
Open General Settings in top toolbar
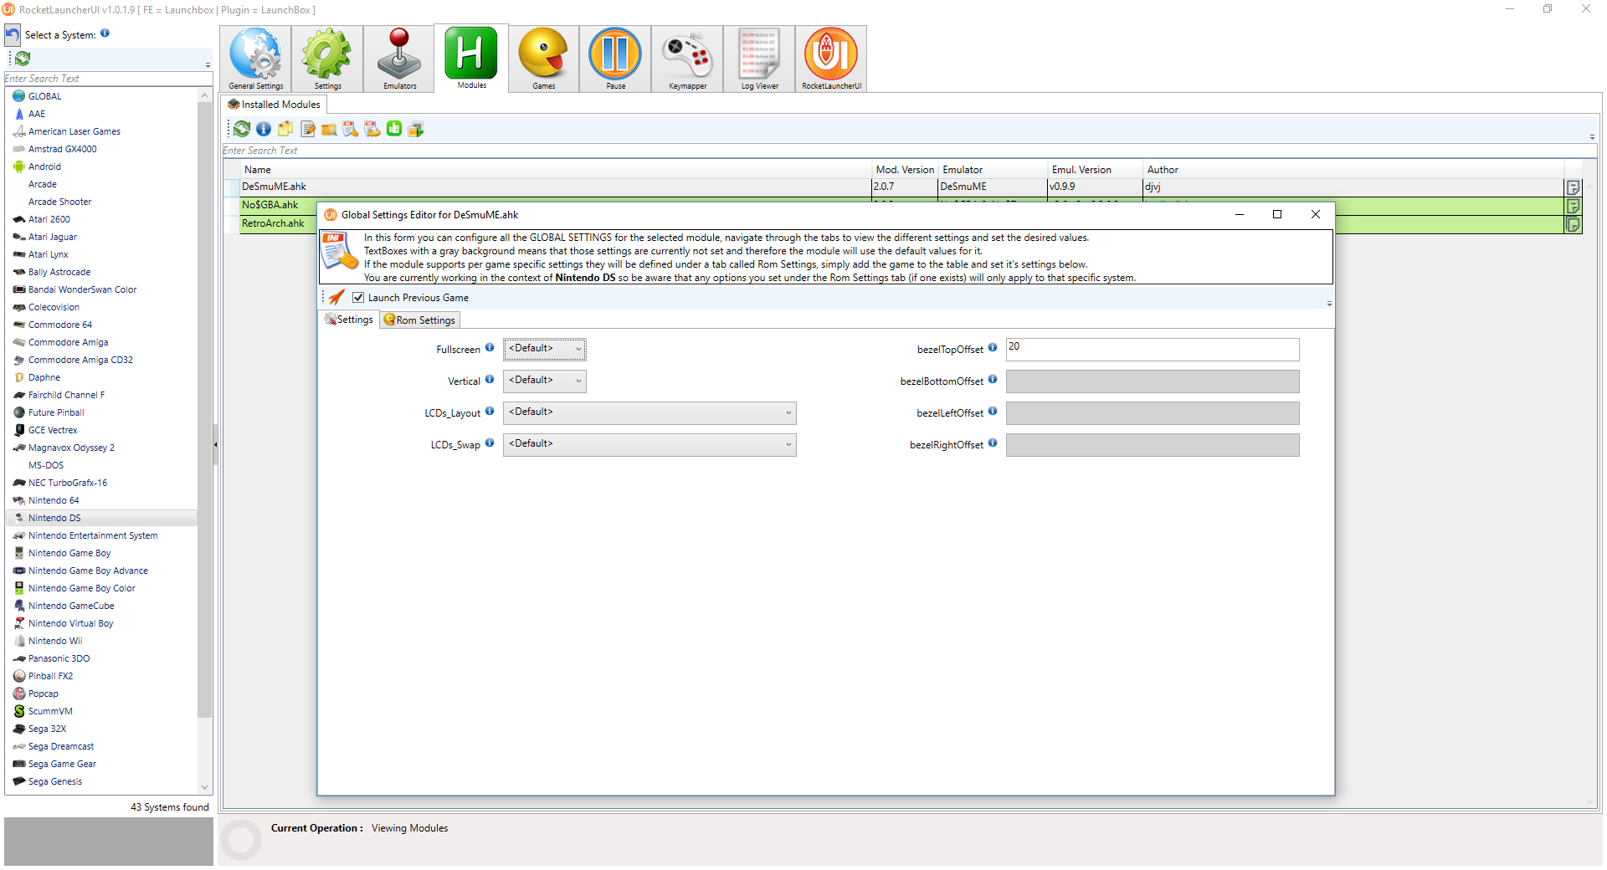pos(255,59)
